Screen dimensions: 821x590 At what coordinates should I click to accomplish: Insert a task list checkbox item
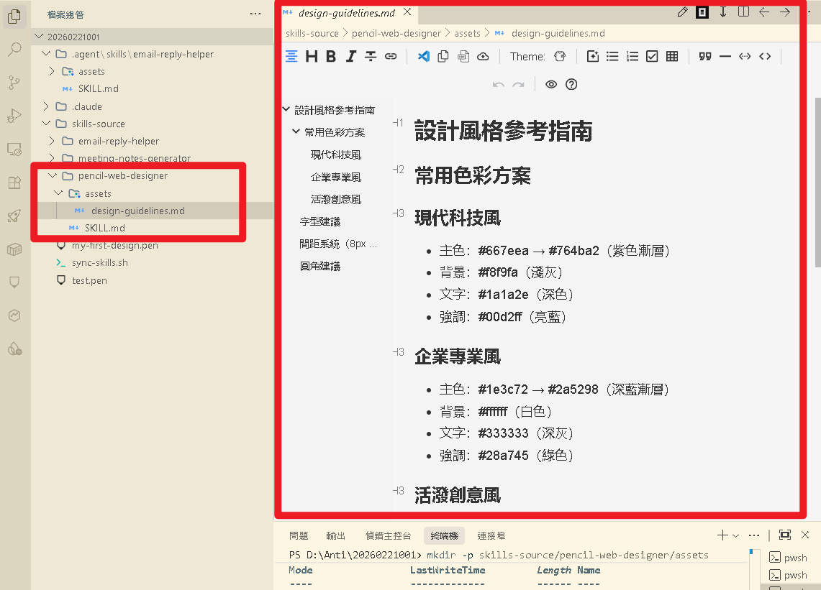click(652, 57)
